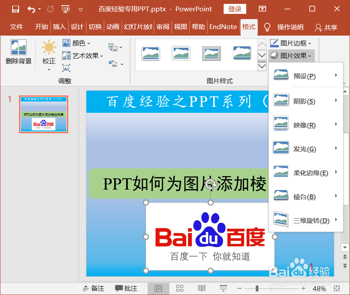Open the 审阅 ribbon tab

click(163, 27)
